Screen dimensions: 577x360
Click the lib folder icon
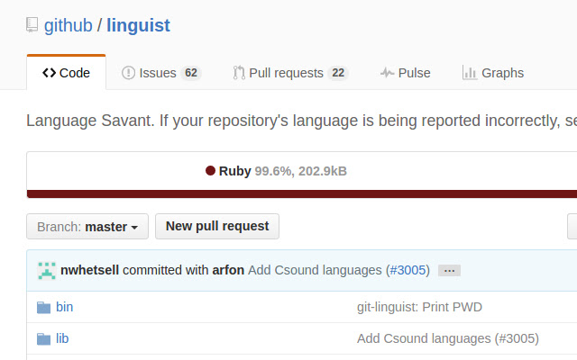pos(43,338)
